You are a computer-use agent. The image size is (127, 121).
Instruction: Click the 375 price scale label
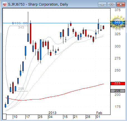coord(118,10)
